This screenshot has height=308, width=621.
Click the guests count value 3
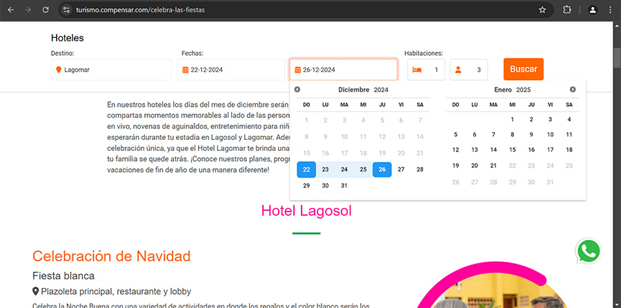(479, 70)
